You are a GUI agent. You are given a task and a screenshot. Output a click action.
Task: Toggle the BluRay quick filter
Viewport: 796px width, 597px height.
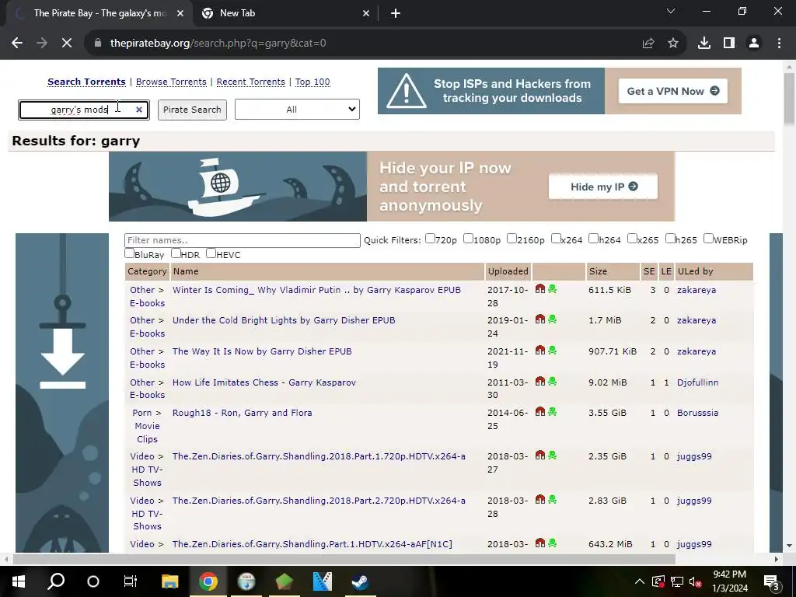pyautogui.click(x=130, y=253)
